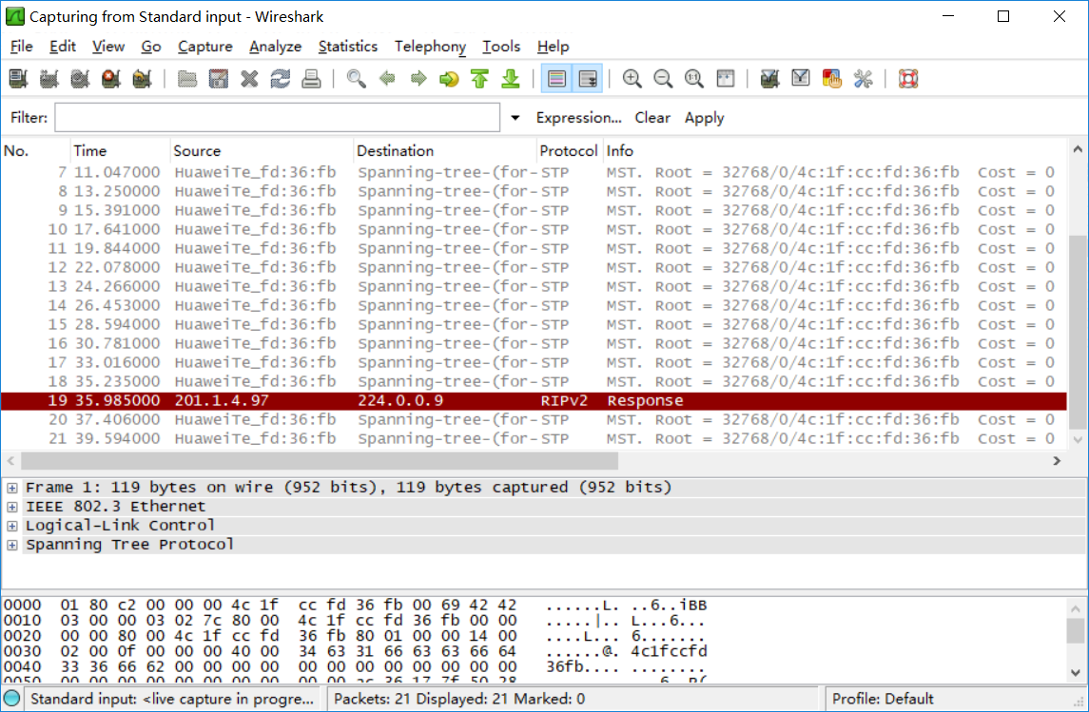The width and height of the screenshot is (1089, 712).
Task: Print packets using the printer icon
Action: coord(311,78)
